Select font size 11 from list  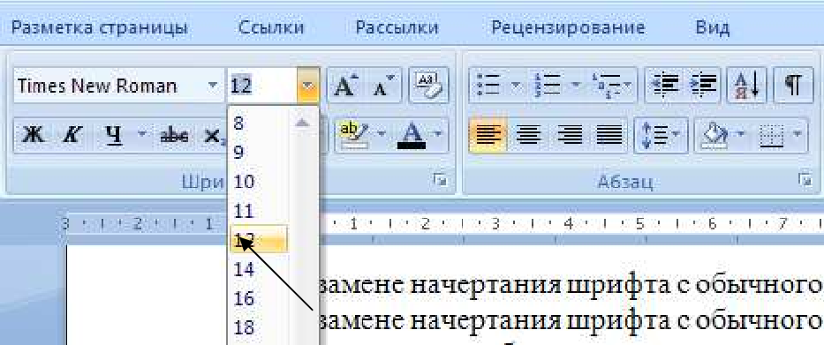tap(244, 211)
